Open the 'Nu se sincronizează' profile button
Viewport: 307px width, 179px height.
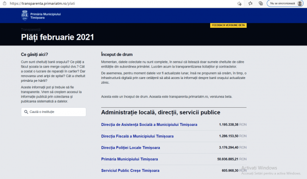click(285, 3)
